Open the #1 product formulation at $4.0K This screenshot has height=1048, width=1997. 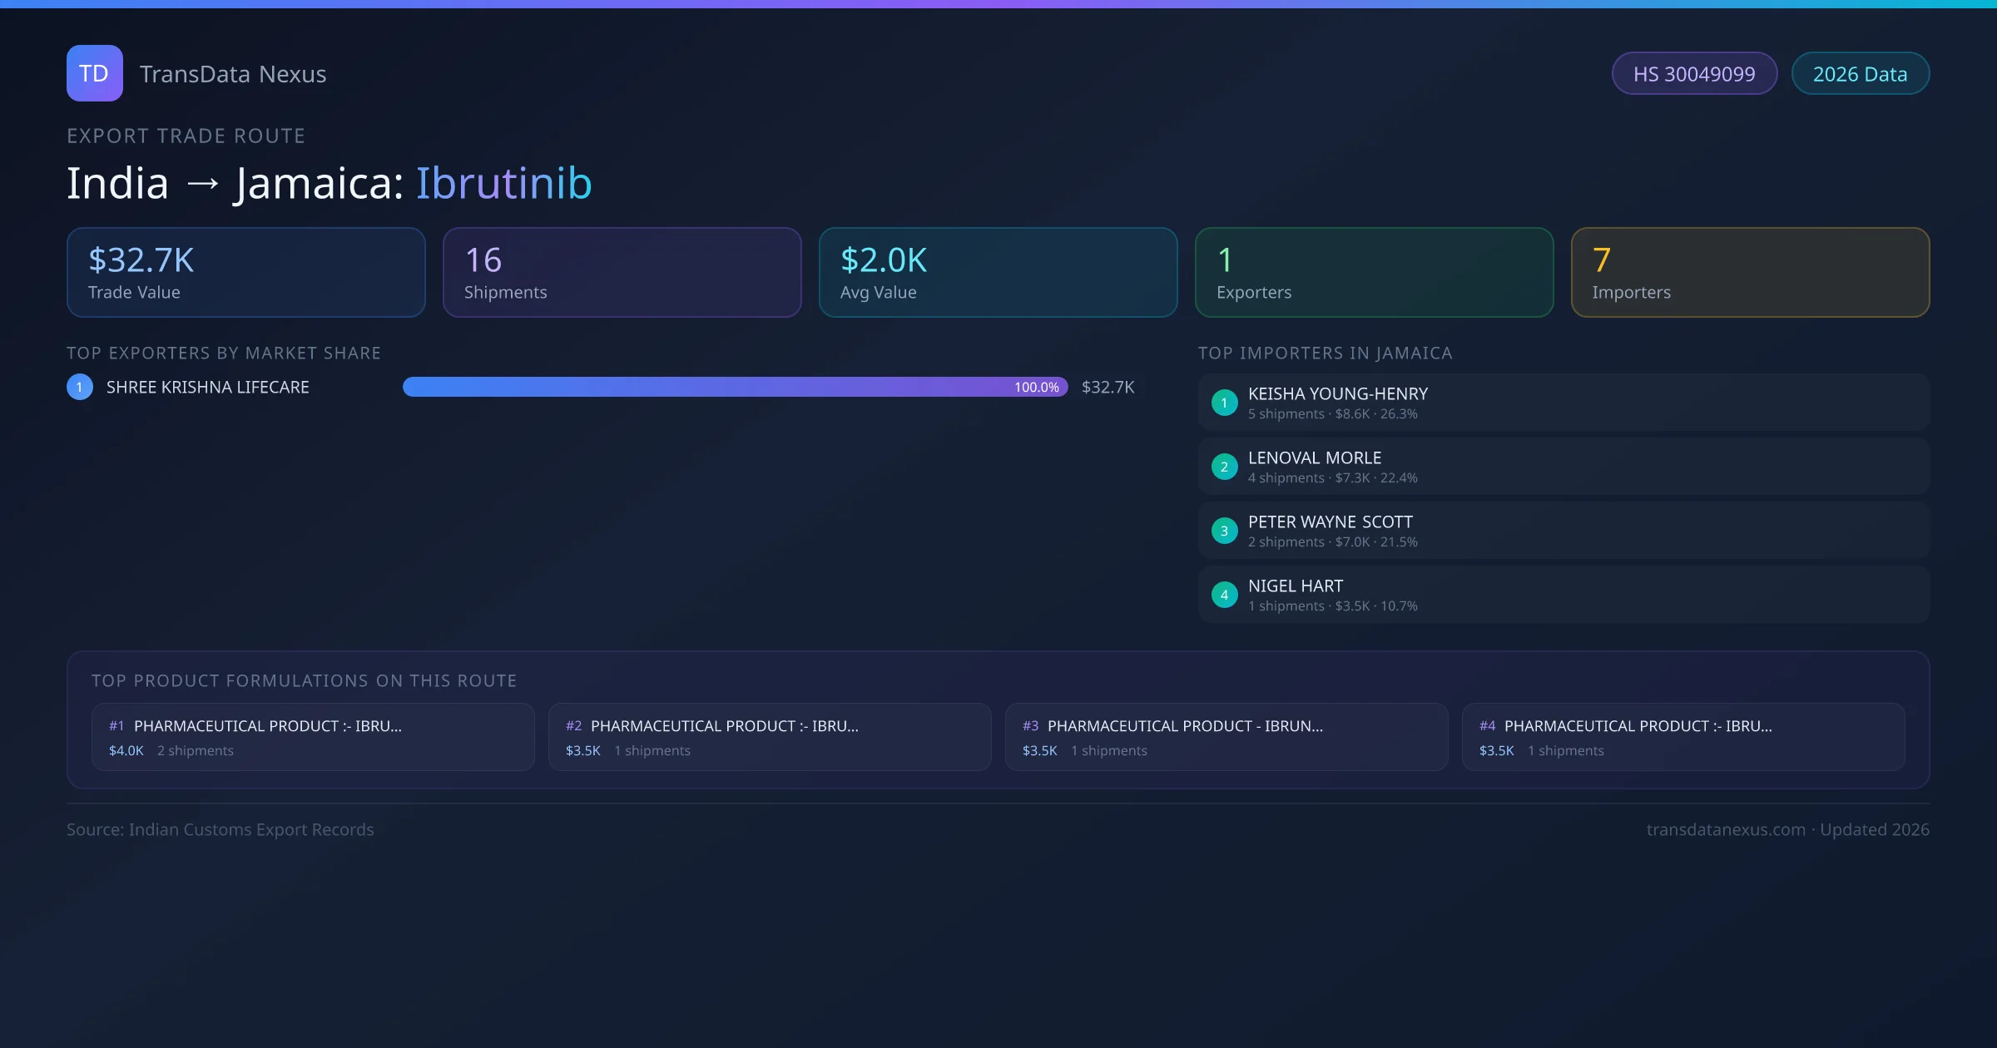tap(313, 737)
